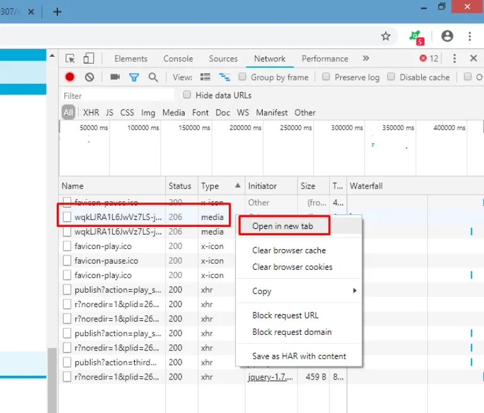Sort by Type column arrow

tap(238, 185)
